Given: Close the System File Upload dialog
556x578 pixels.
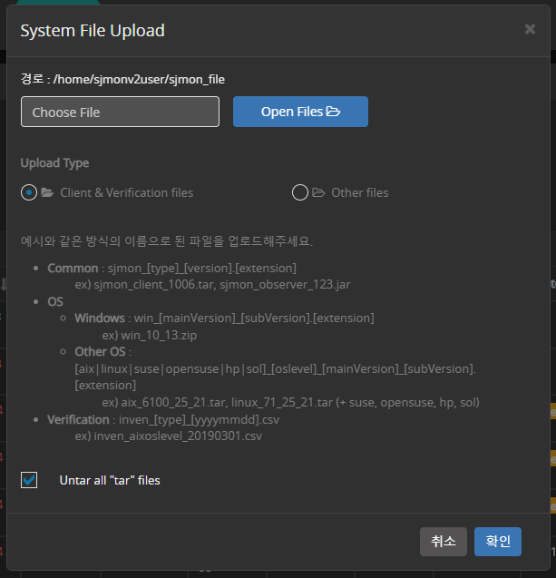Looking at the screenshot, I should 530,29.
